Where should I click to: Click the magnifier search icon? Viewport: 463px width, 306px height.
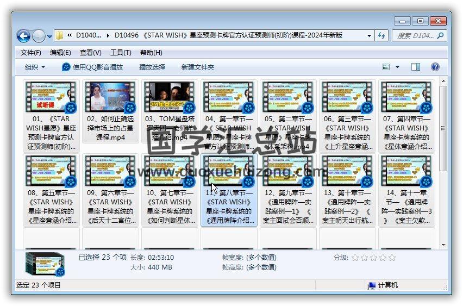(440, 36)
